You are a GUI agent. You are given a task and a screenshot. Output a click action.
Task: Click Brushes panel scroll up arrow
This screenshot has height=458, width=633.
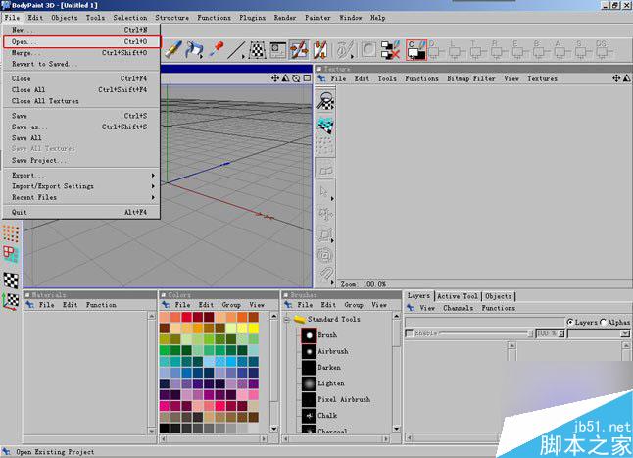pos(397,316)
